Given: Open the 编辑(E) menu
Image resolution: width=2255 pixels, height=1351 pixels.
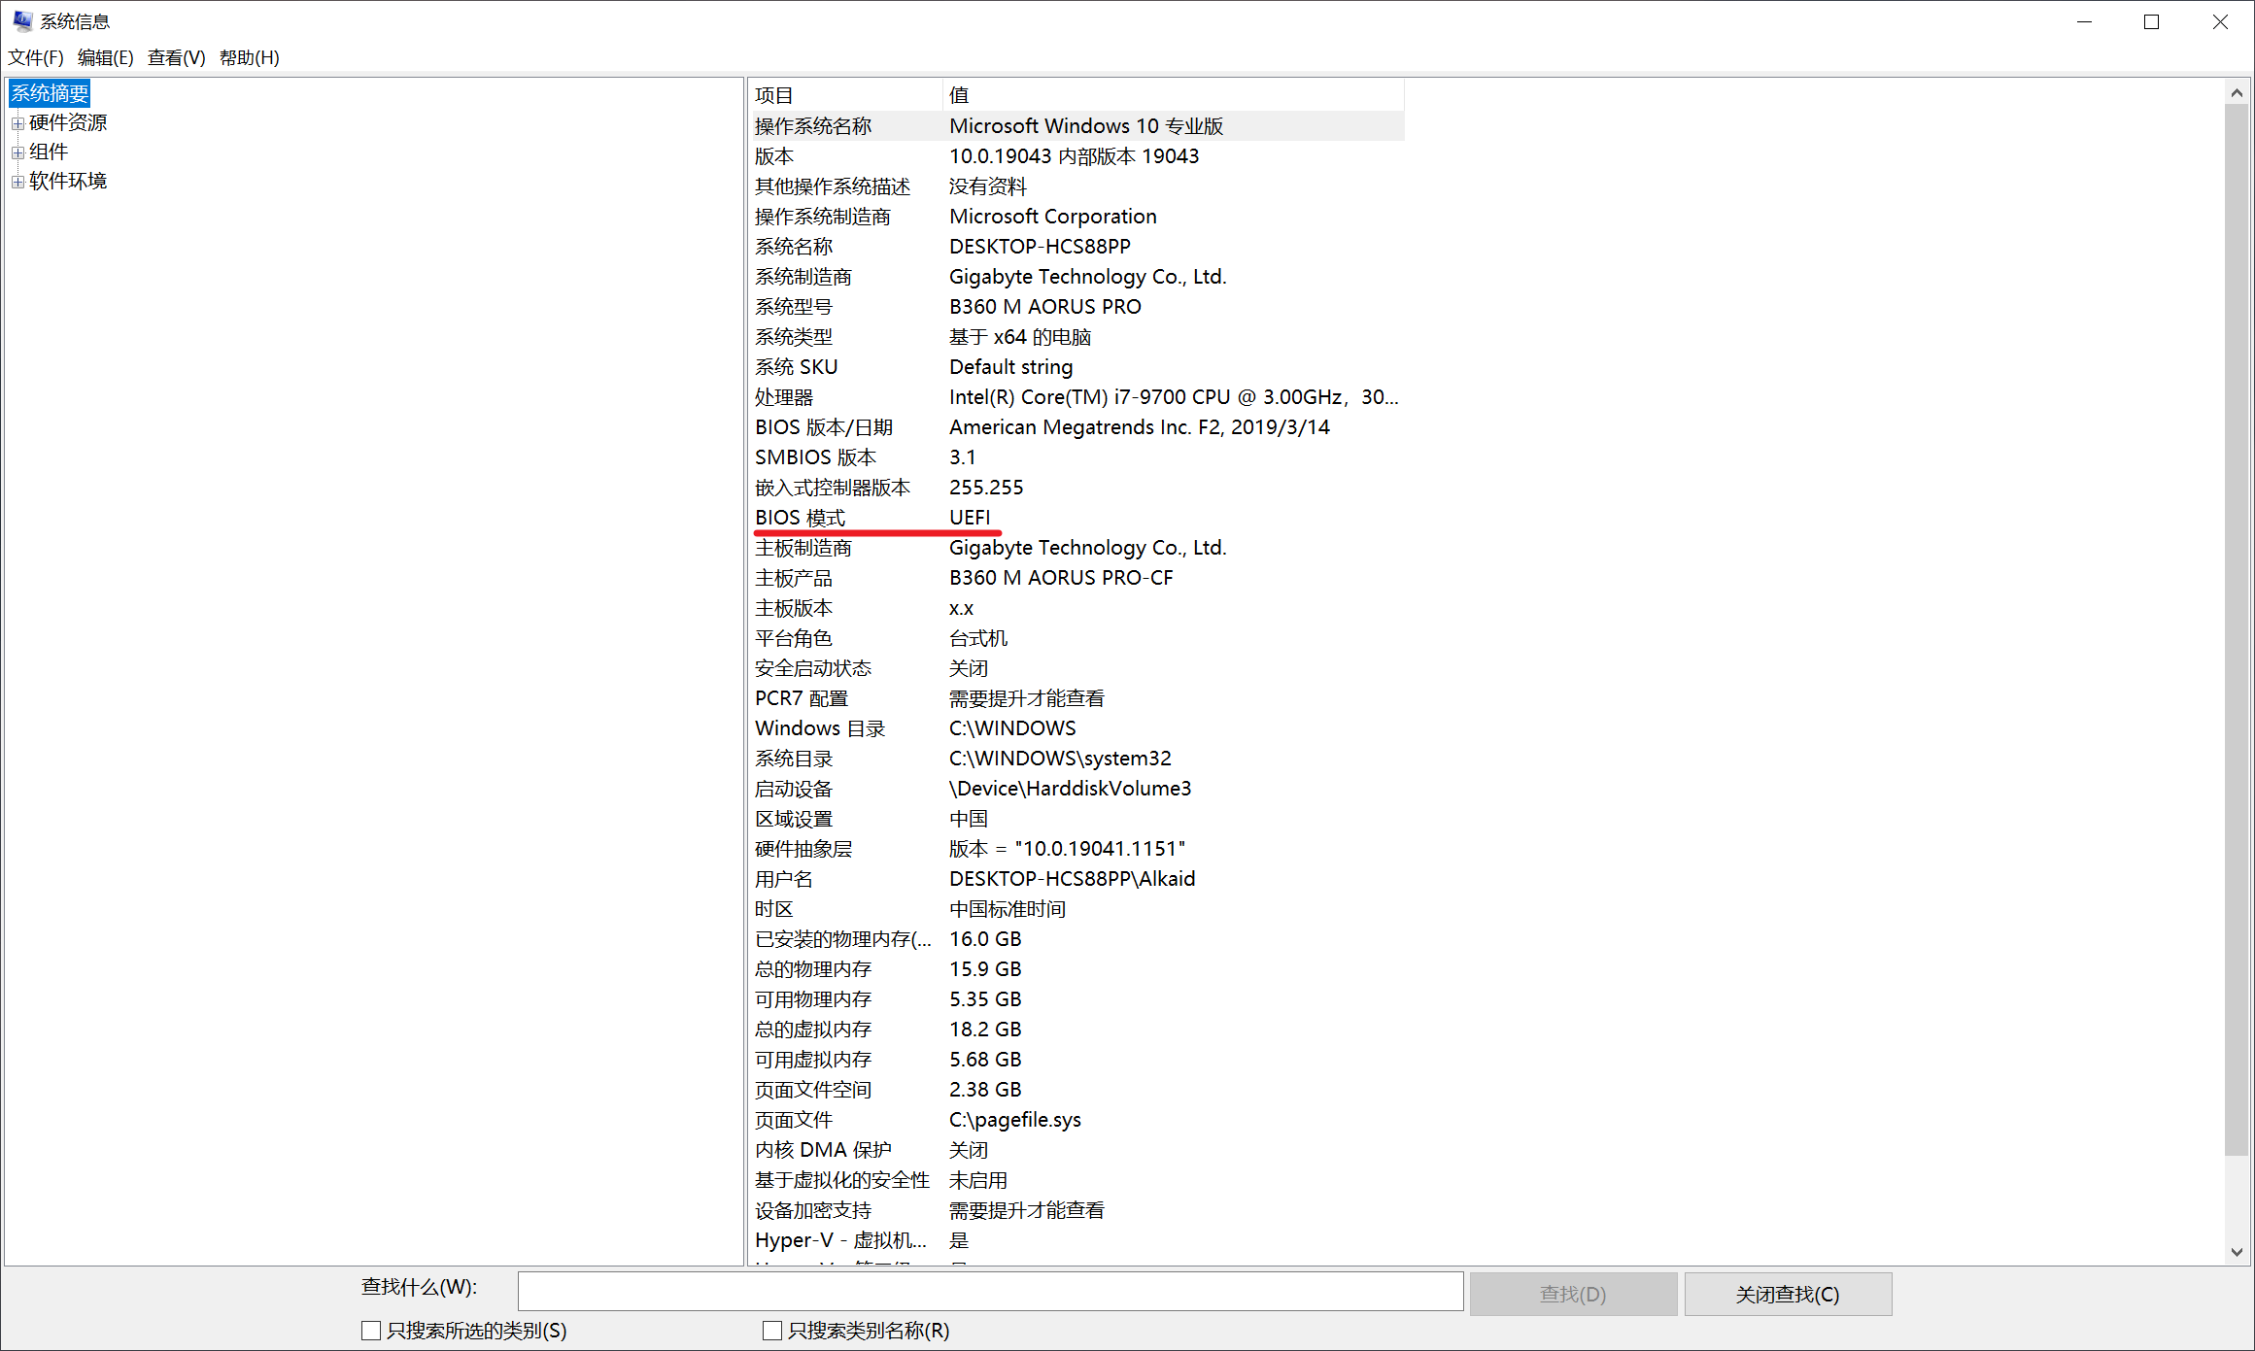Looking at the screenshot, I should 105,57.
